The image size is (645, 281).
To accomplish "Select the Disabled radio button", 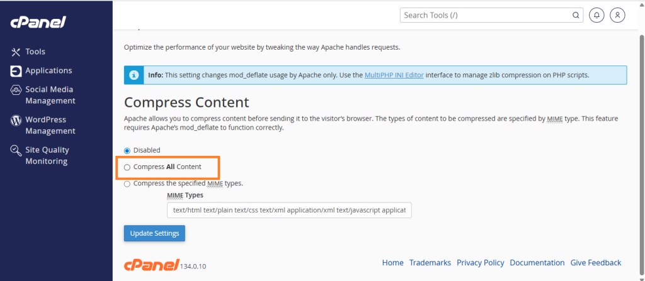I will point(127,150).
